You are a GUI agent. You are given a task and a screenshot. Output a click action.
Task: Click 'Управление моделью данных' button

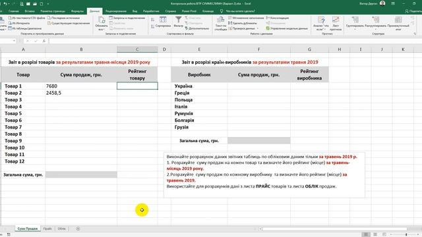pos(287,28)
